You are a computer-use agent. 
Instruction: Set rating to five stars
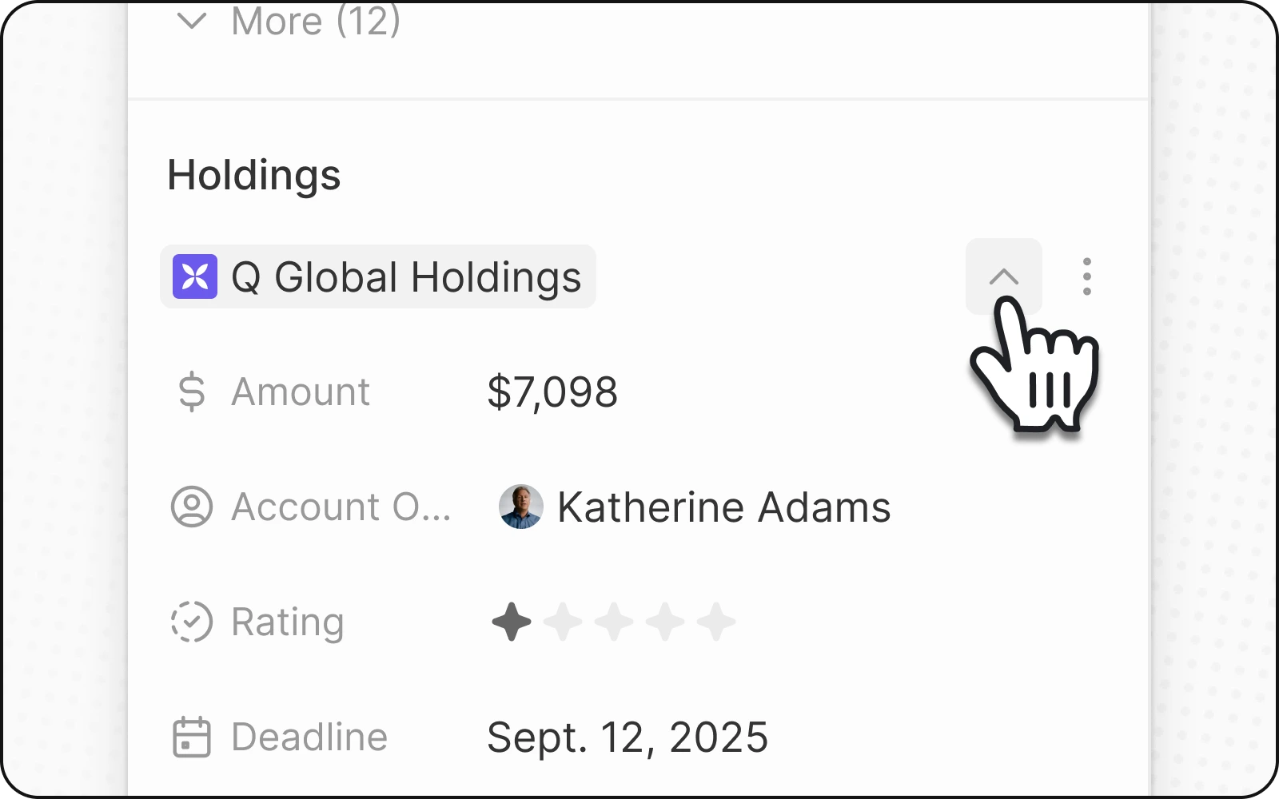[x=716, y=622]
